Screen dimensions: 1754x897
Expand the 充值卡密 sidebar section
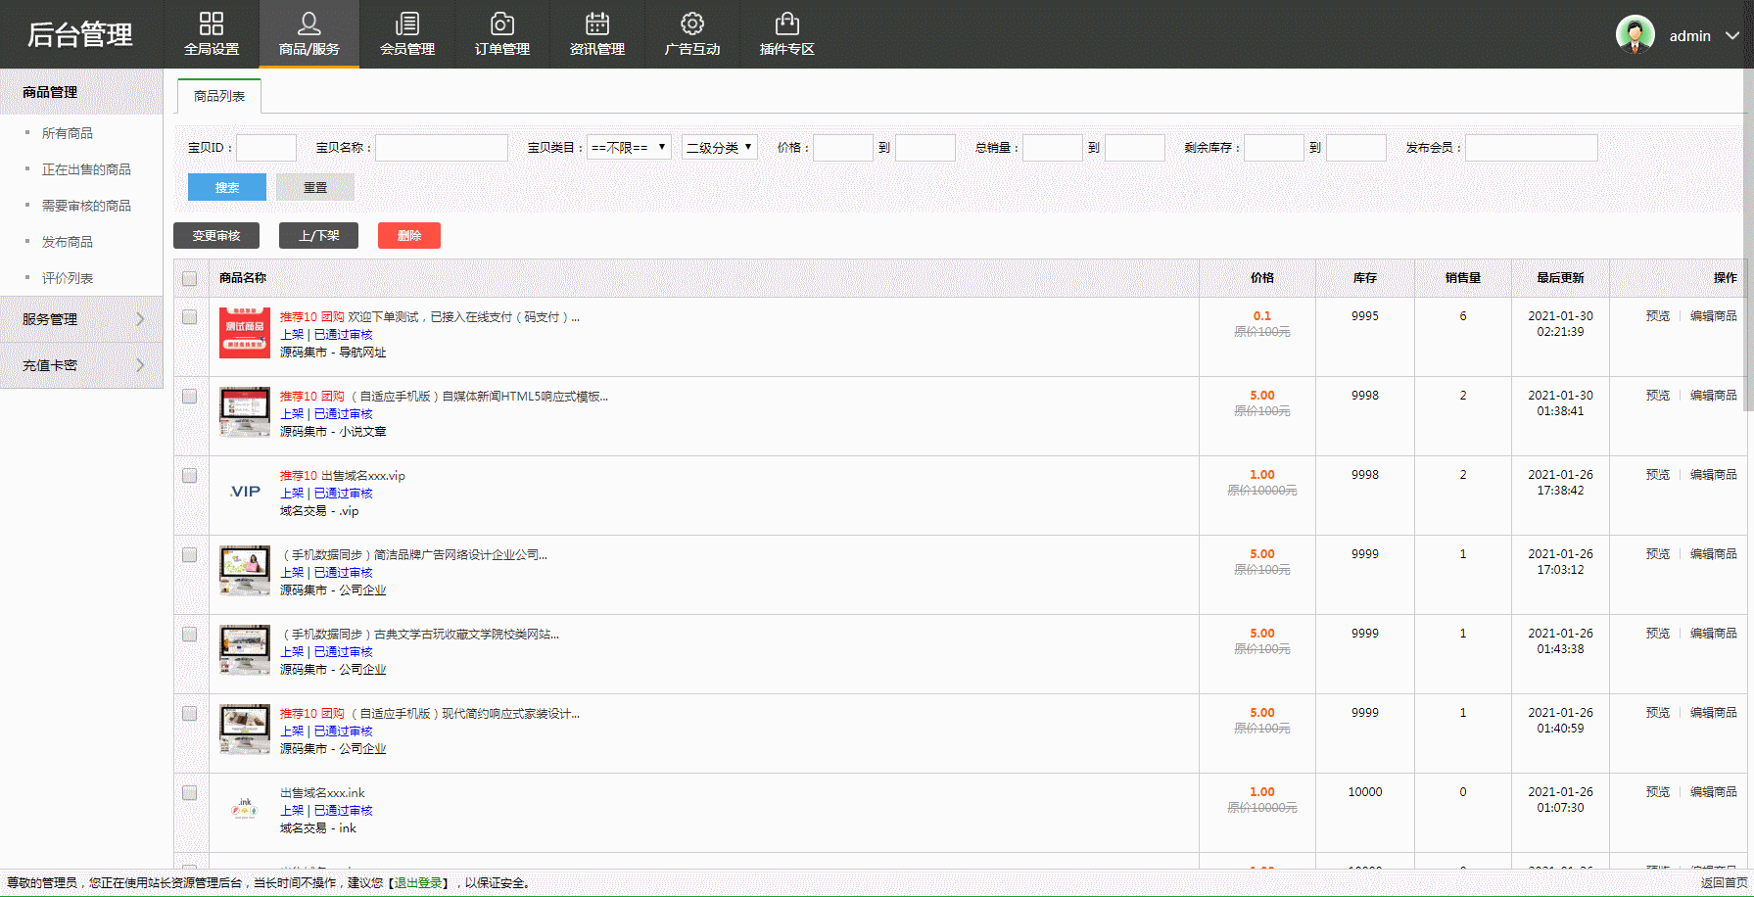point(81,365)
